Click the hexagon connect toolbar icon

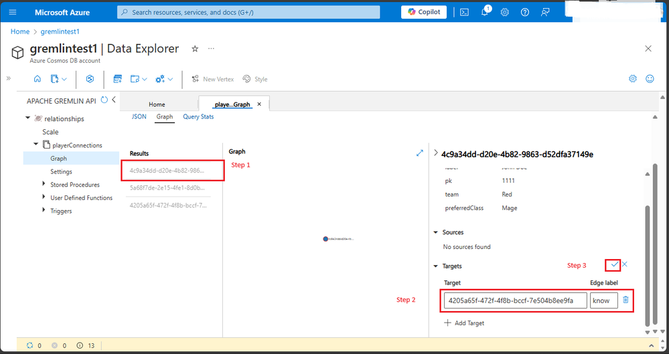click(90, 79)
